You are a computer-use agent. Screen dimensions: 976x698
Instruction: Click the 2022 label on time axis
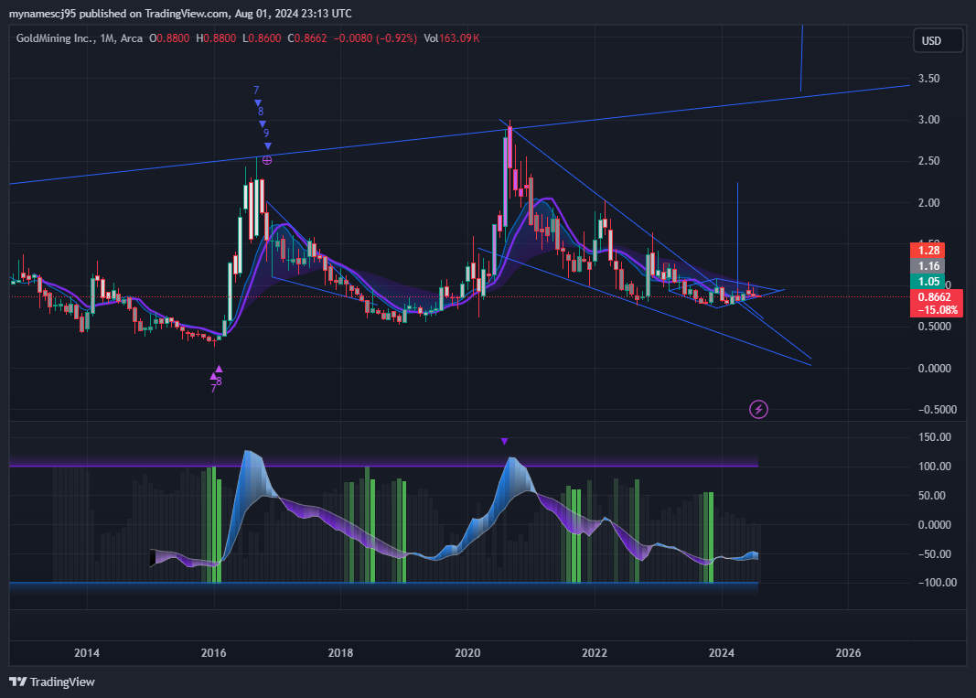(595, 652)
